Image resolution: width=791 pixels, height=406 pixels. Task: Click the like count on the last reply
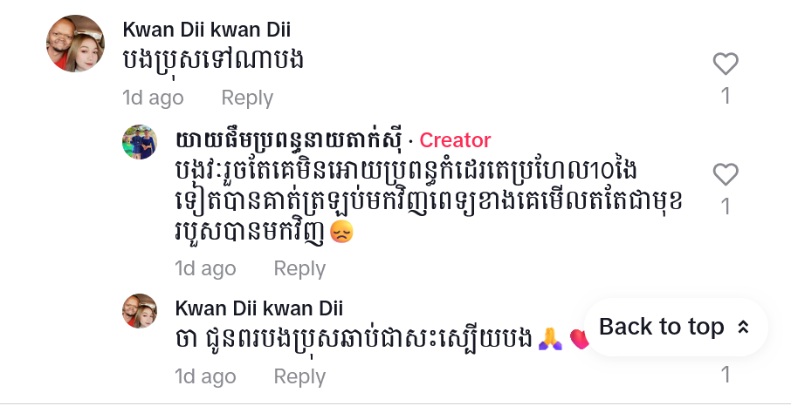coord(726,375)
